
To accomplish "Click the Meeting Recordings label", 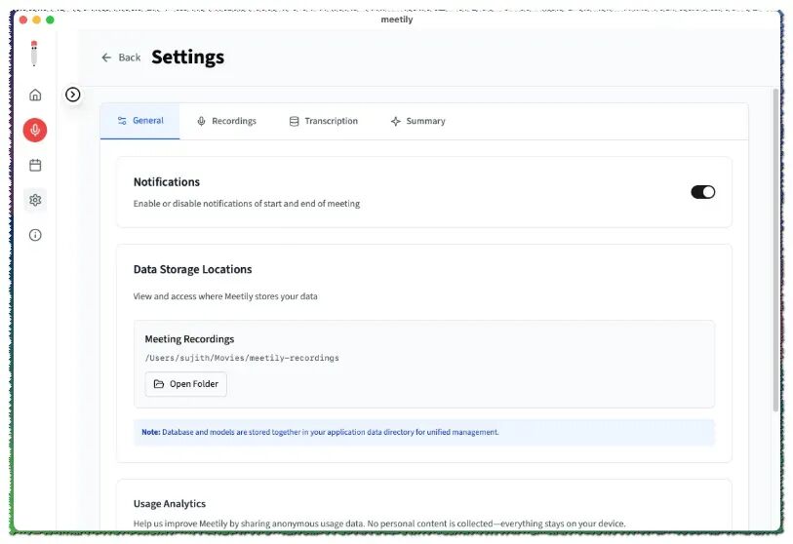I will (189, 339).
